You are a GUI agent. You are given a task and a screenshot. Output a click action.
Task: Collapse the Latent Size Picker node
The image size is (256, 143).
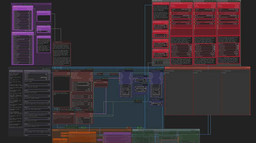click(x=76, y=112)
